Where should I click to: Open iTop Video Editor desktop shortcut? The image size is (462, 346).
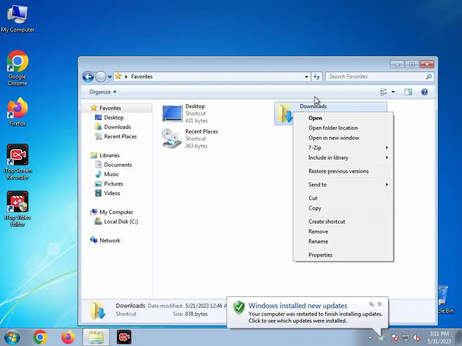(18, 209)
